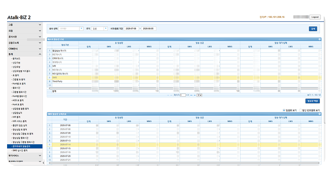Expand the 그룹 sidebar section
The image size is (333, 178).
tap(25, 25)
